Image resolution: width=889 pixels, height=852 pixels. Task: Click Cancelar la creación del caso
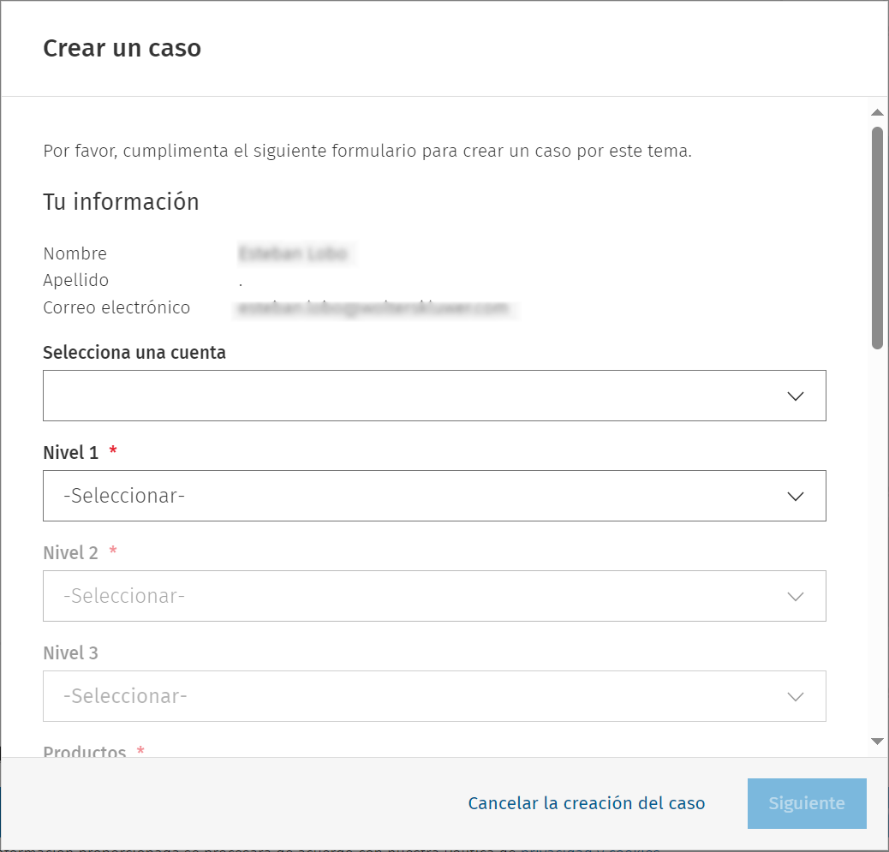tap(587, 803)
